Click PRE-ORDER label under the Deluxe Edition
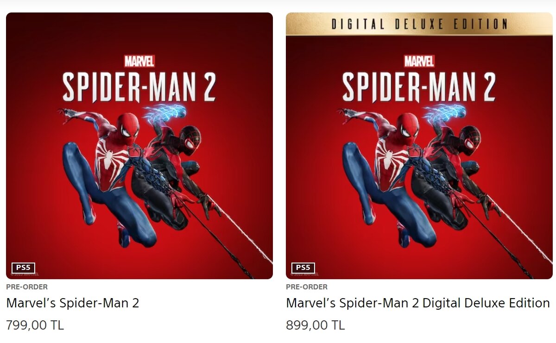Viewport: 556px width, 343px height. (x=307, y=287)
